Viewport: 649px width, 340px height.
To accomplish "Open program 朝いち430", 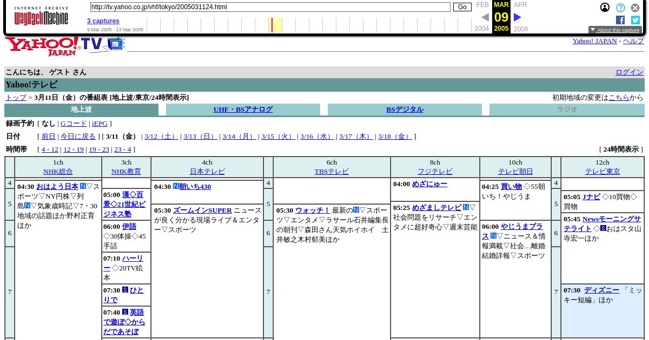I will pyautogui.click(x=195, y=187).
